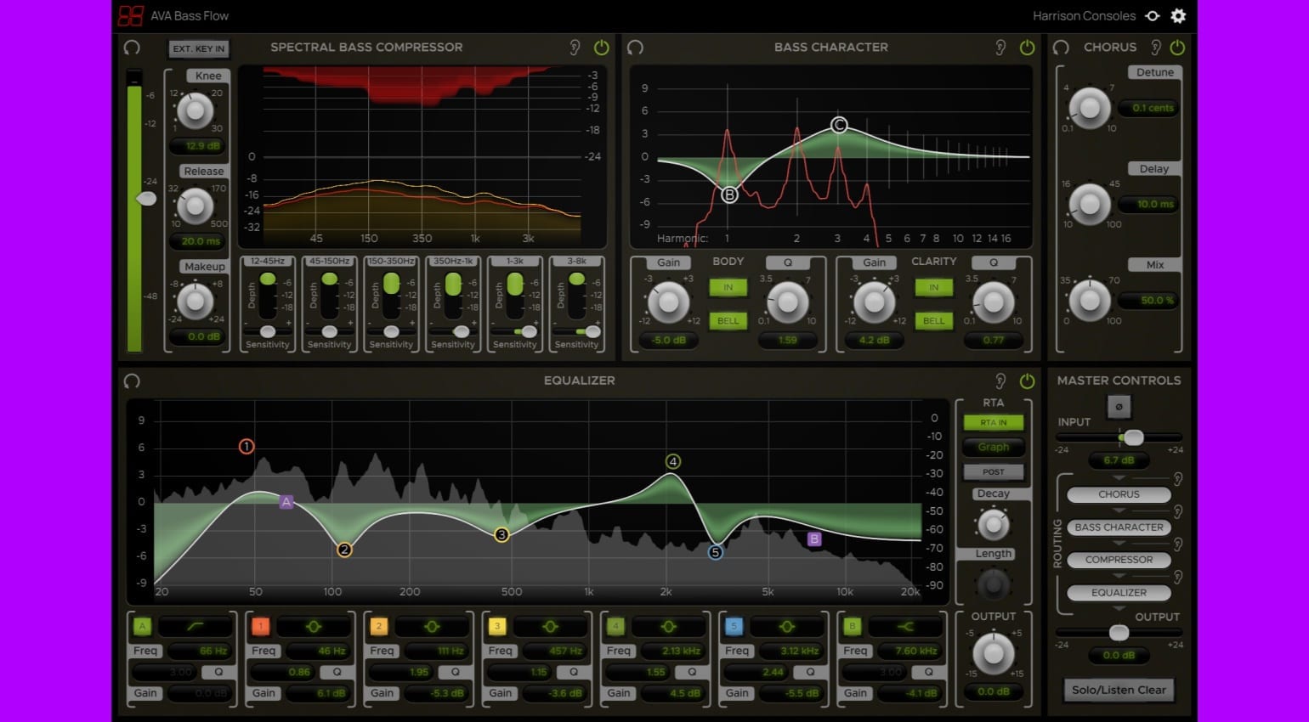1309x722 pixels.
Task: Open band 5 filter shape selector
Action: click(x=788, y=627)
